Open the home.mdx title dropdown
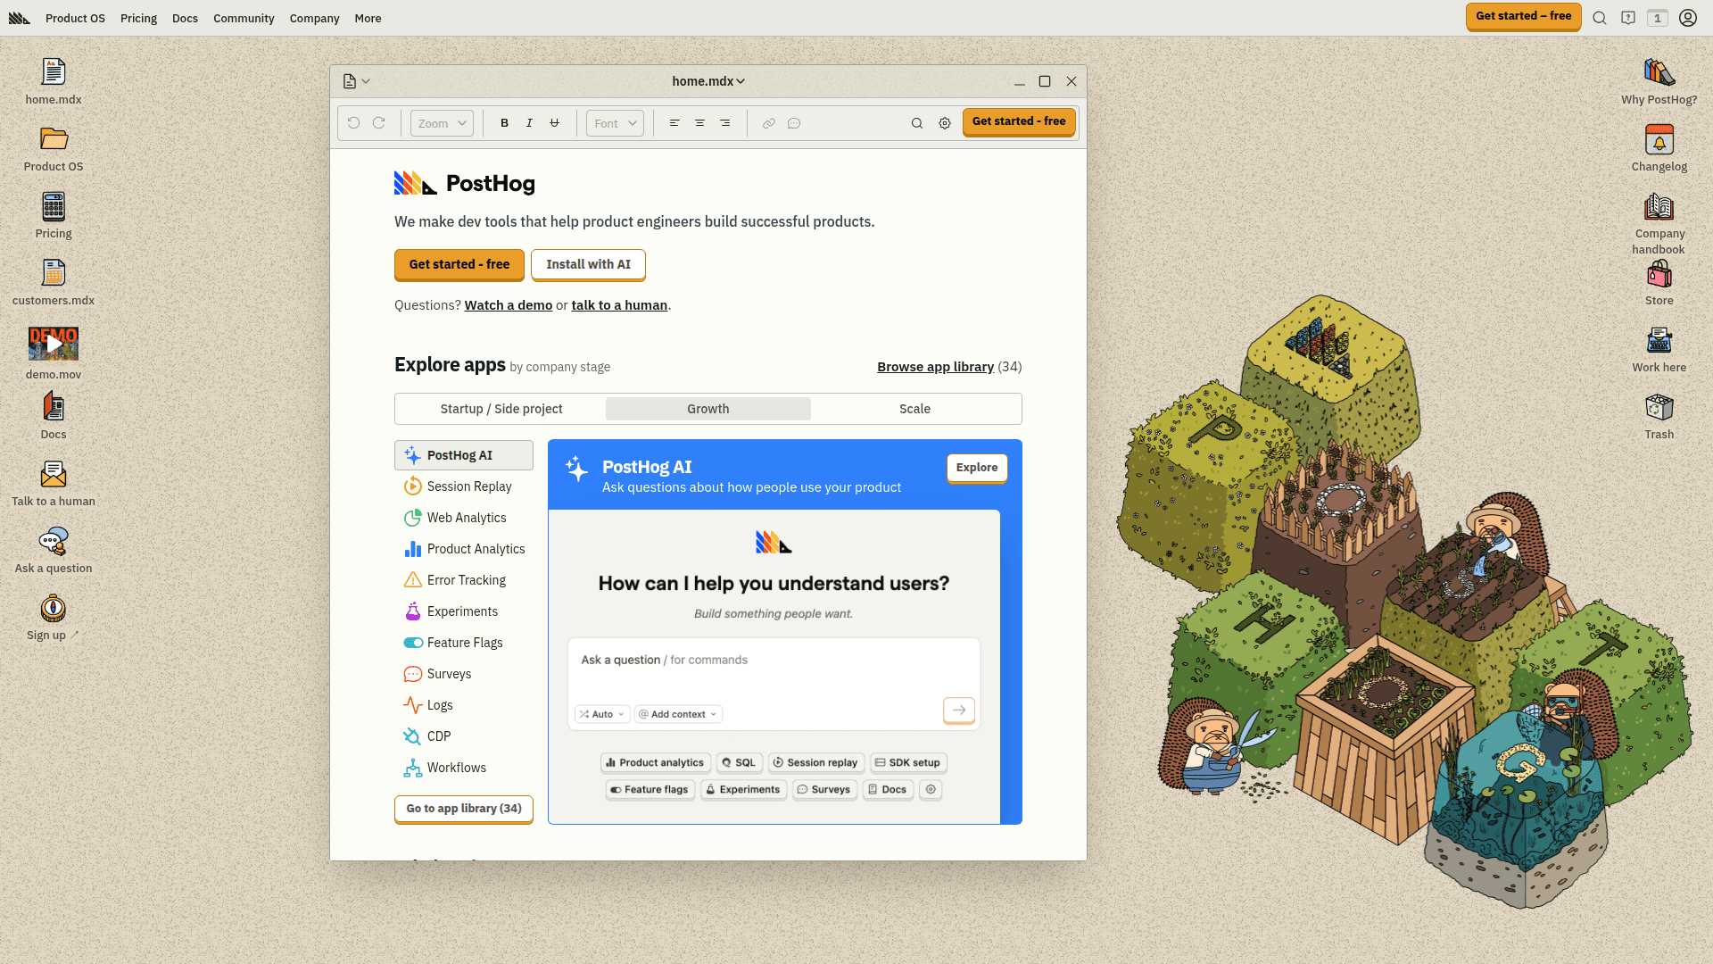 [x=708, y=81]
